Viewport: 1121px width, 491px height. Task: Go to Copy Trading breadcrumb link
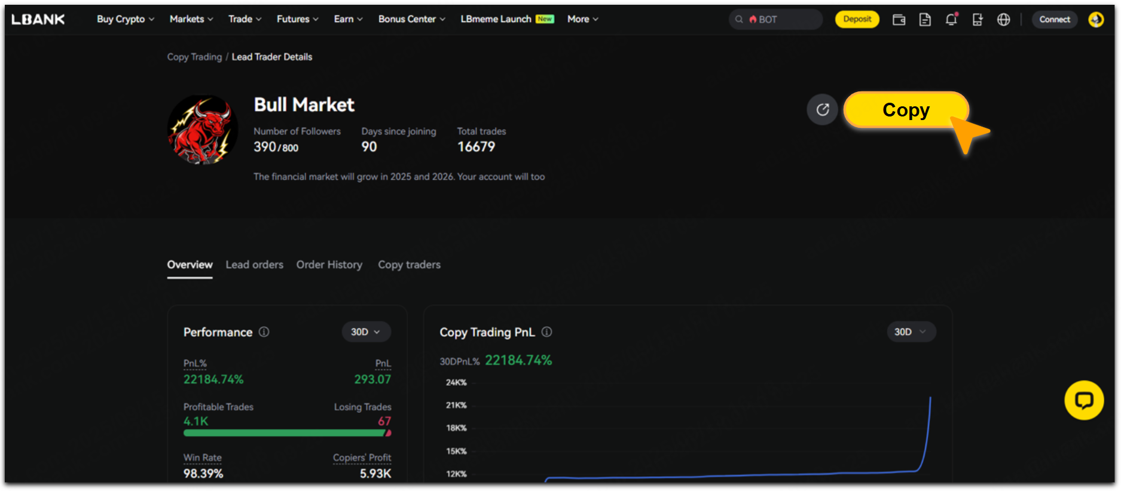point(194,57)
